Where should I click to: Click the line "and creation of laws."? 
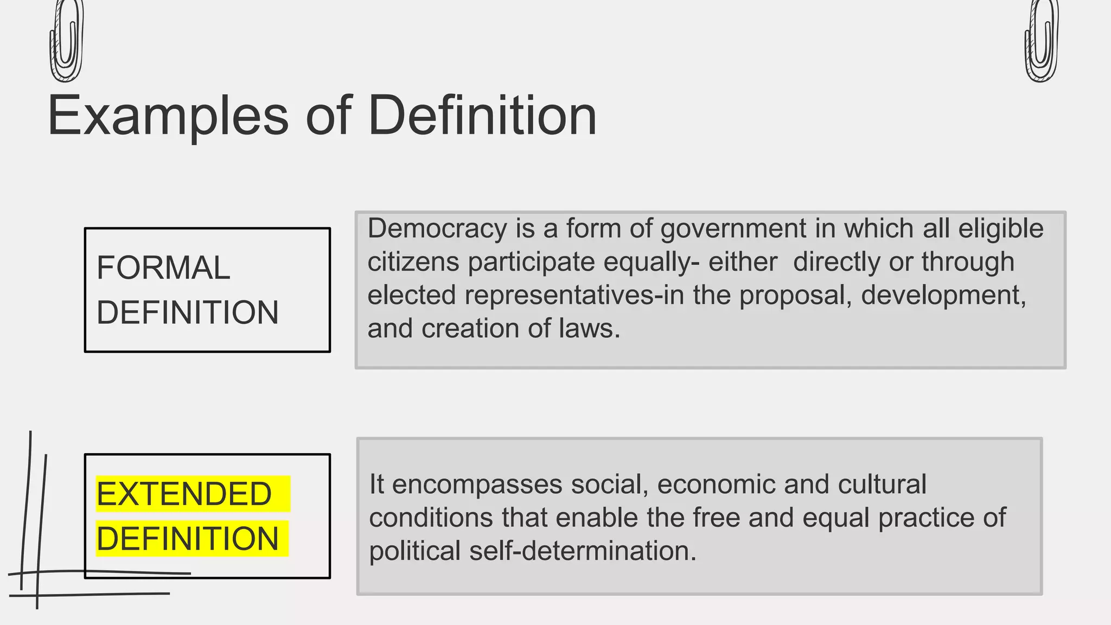pos(494,328)
